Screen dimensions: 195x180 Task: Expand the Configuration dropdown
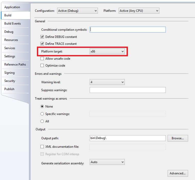coord(77,11)
